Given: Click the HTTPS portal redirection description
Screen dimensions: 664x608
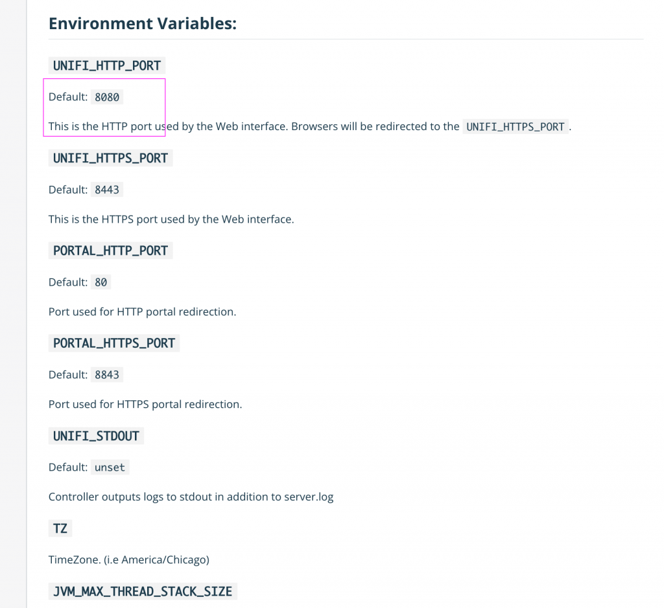Looking at the screenshot, I should coord(145,404).
